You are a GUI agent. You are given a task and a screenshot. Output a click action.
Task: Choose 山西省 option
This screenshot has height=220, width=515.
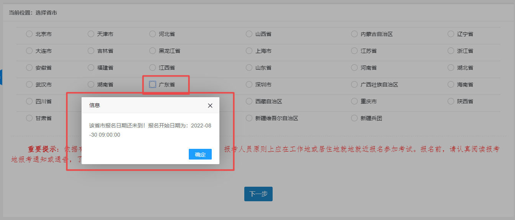(x=249, y=34)
